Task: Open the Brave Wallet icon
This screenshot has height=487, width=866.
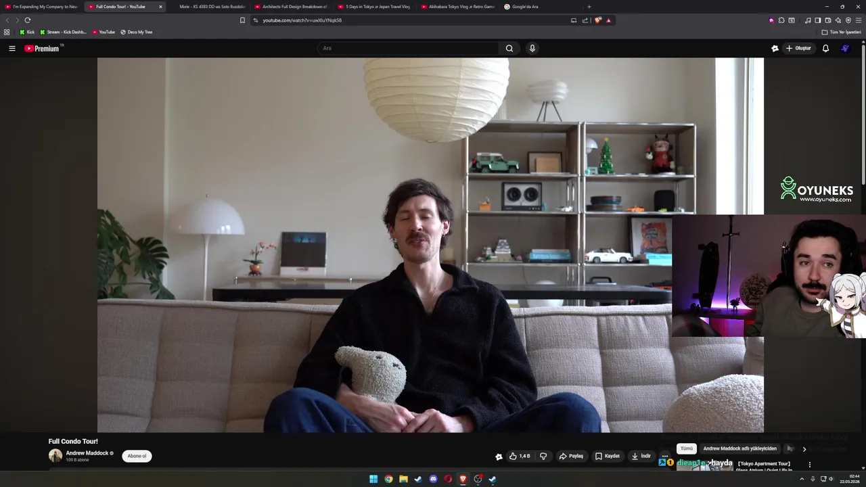Action: click(827, 20)
